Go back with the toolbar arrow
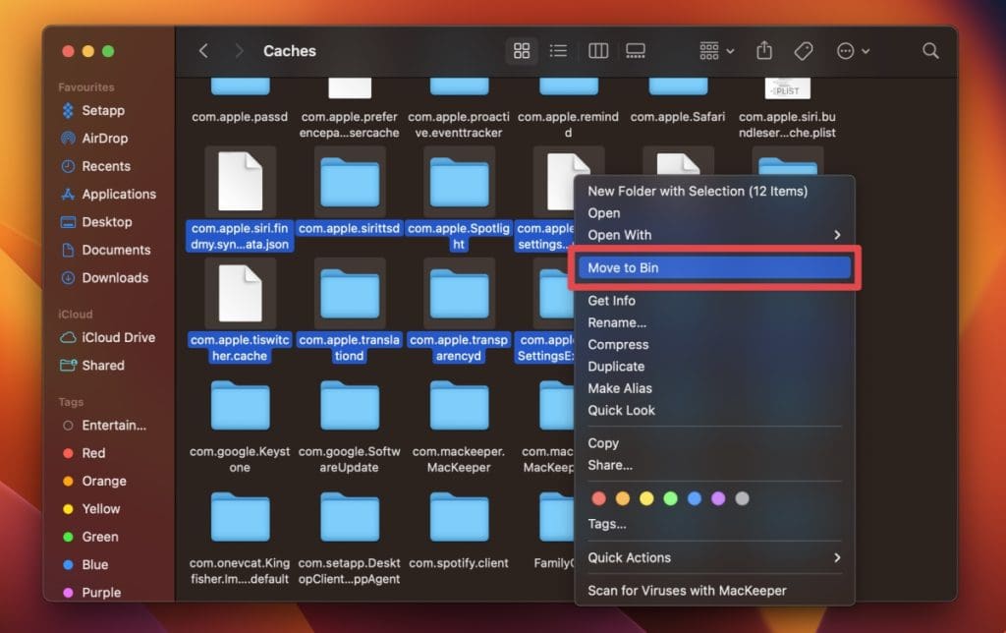1006x633 pixels. pos(203,51)
